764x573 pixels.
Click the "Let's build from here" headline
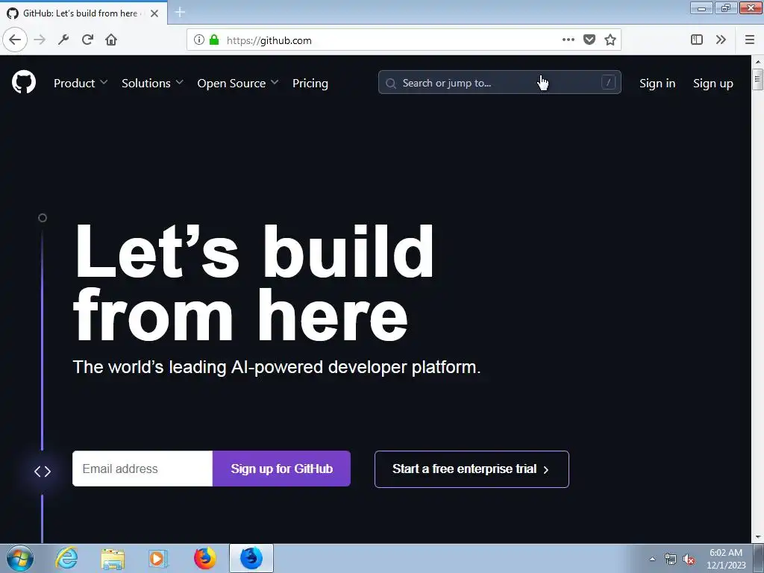point(254,283)
